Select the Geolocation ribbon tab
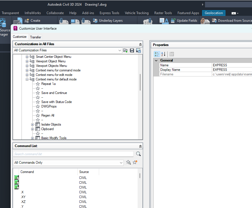Screen dimensions: 252x208 pyautogui.click(x=213, y=13)
